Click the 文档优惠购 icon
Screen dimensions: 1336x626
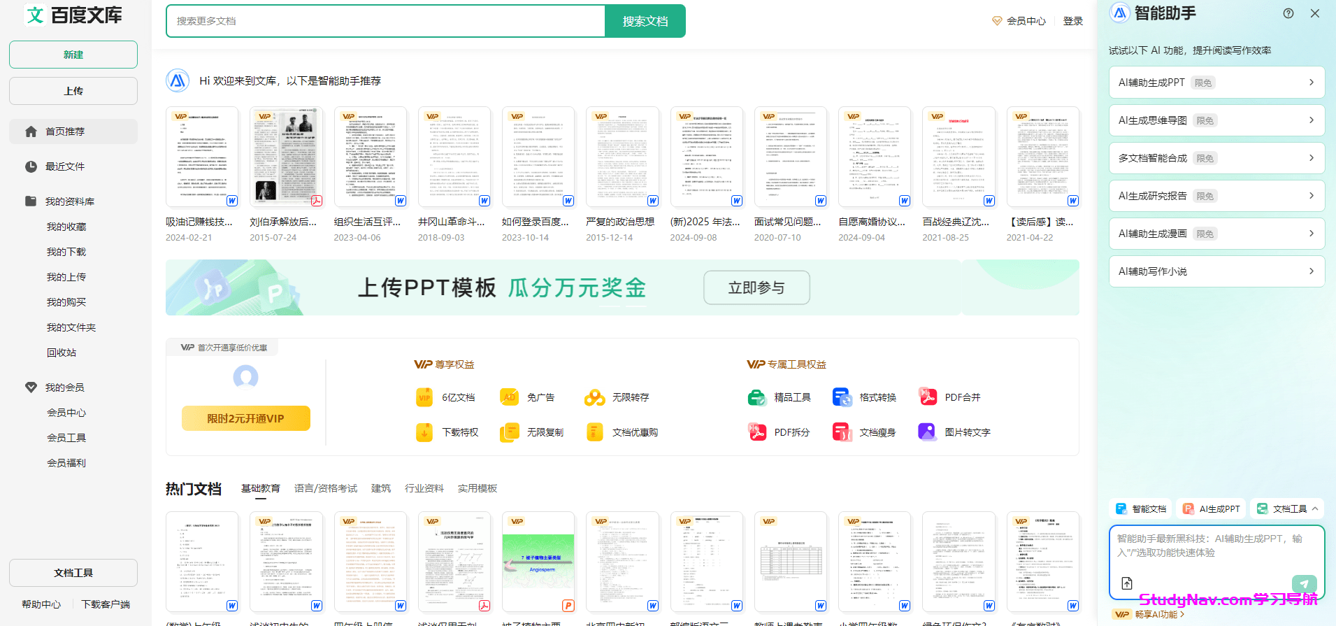(x=595, y=432)
